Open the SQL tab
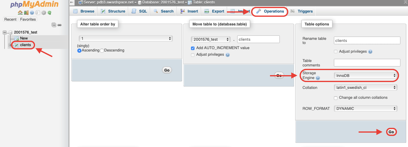Screen dimensions: 408x147 139,11
